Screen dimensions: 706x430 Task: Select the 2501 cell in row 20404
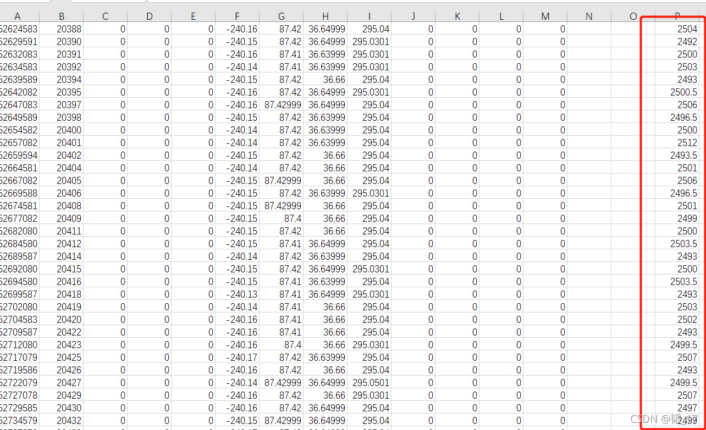pyautogui.click(x=677, y=167)
